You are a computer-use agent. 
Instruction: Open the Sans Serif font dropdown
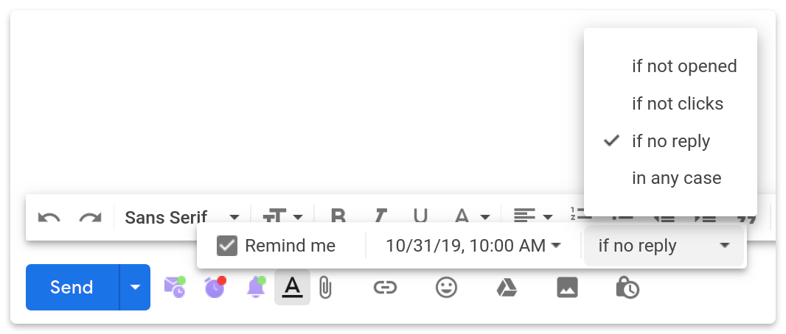click(x=182, y=218)
